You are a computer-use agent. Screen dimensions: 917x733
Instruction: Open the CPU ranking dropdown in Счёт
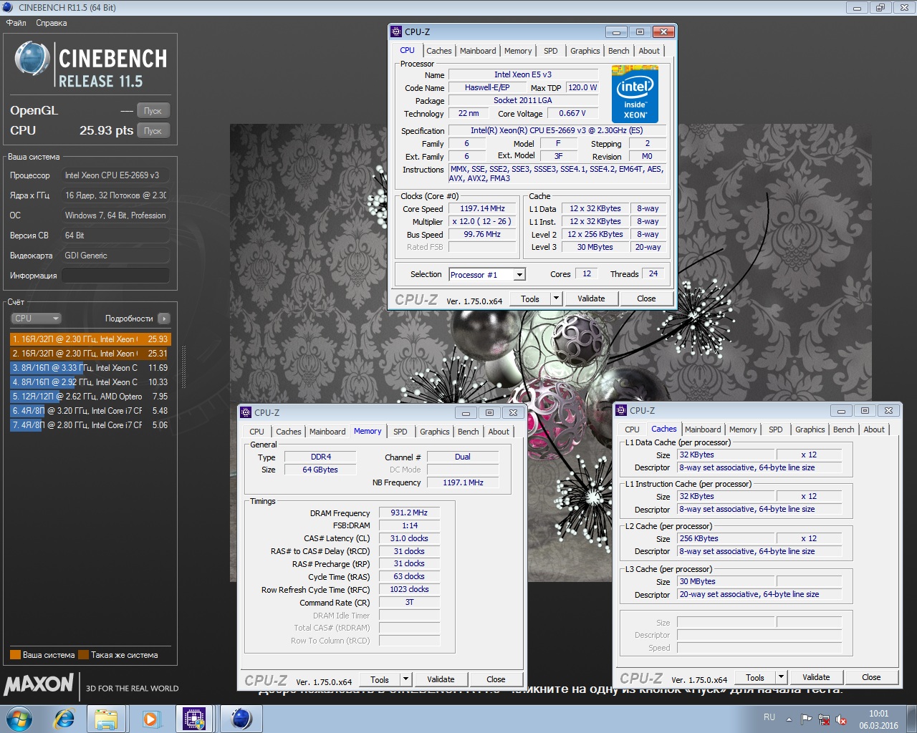[x=36, y=319]
